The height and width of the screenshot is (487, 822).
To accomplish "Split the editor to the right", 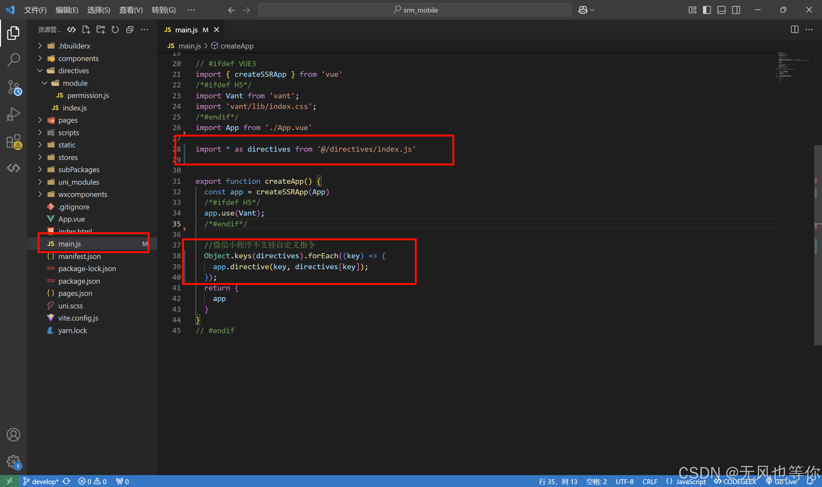I will 794,30.
